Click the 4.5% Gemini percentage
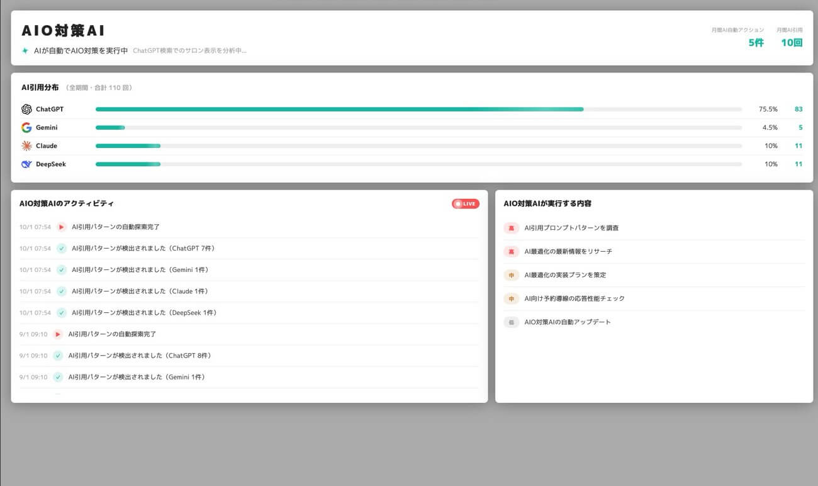The image size is (818, 486). point(770,127)
